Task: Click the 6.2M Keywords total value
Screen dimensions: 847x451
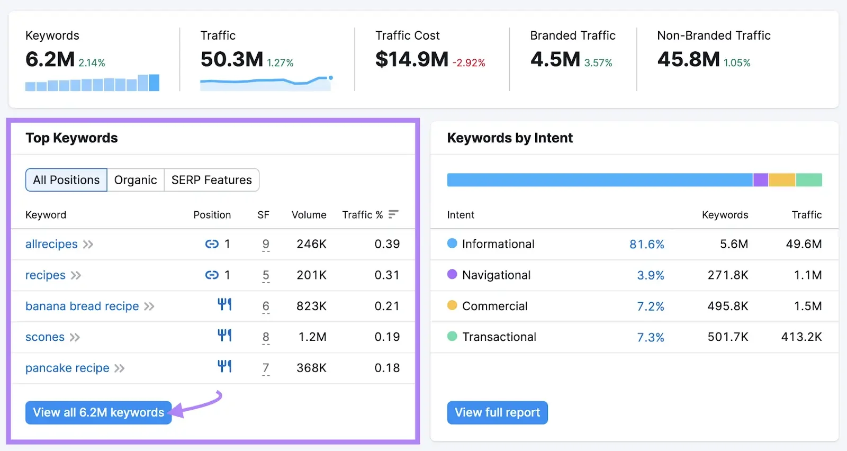Action: tap(50, 59)
